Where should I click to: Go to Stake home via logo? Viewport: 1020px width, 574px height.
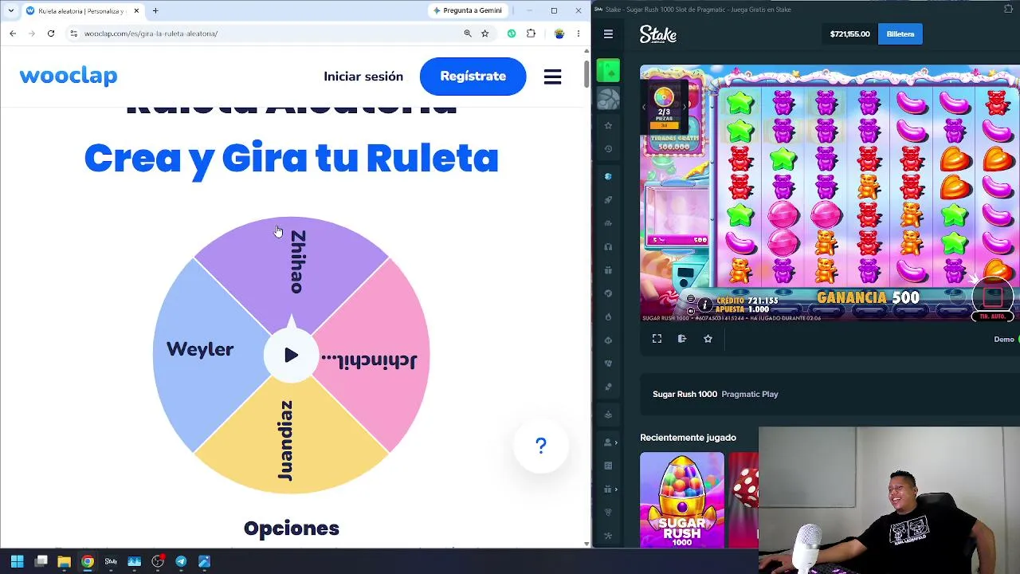tap(658, 34)
